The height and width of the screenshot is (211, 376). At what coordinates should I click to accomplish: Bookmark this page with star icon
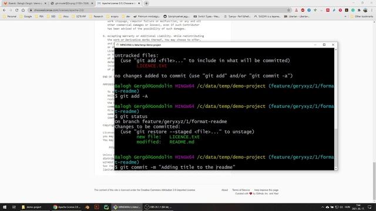[x=288, y=11]
